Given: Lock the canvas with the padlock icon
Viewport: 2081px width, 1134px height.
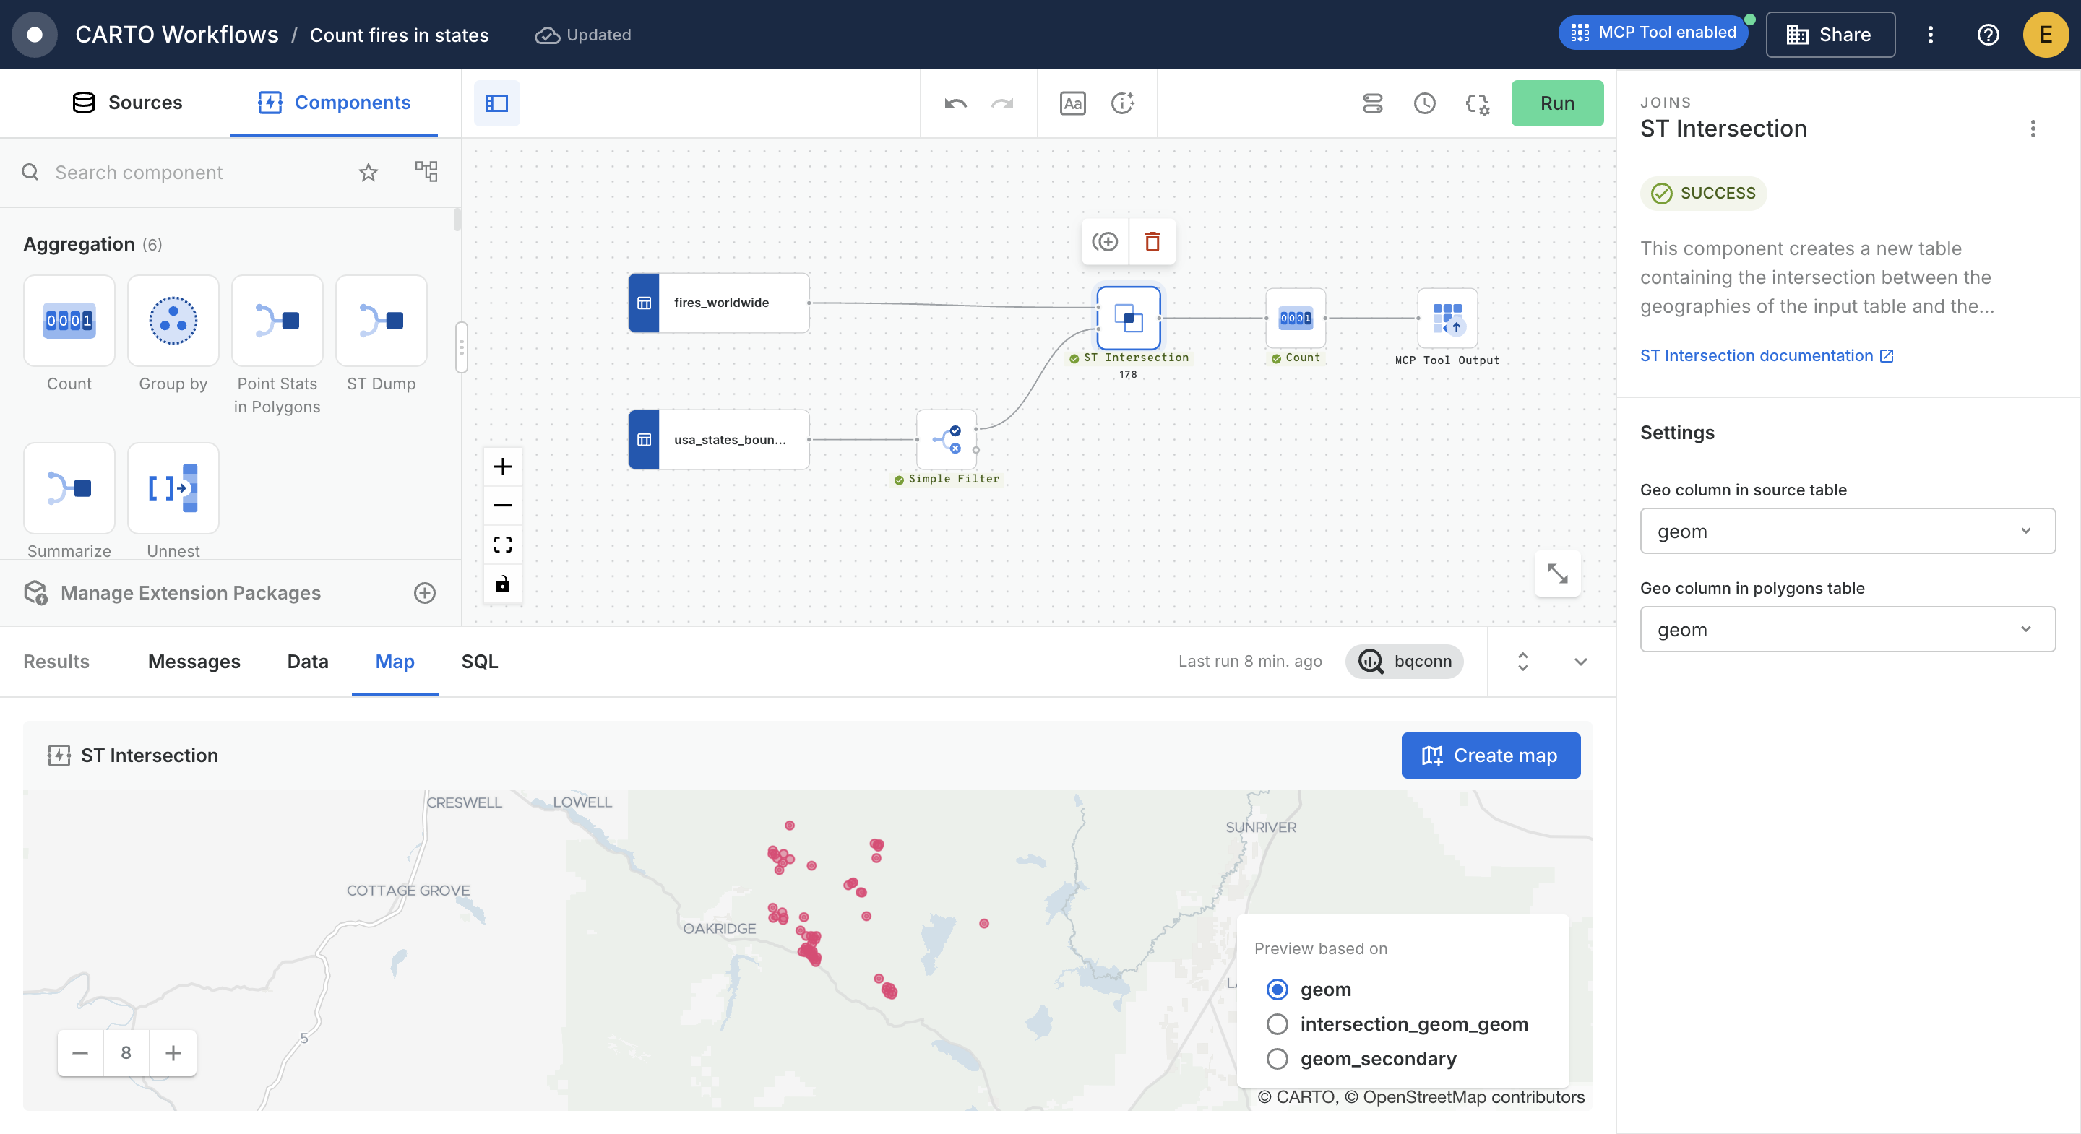Looking at the screenshot, I should 502,583.
